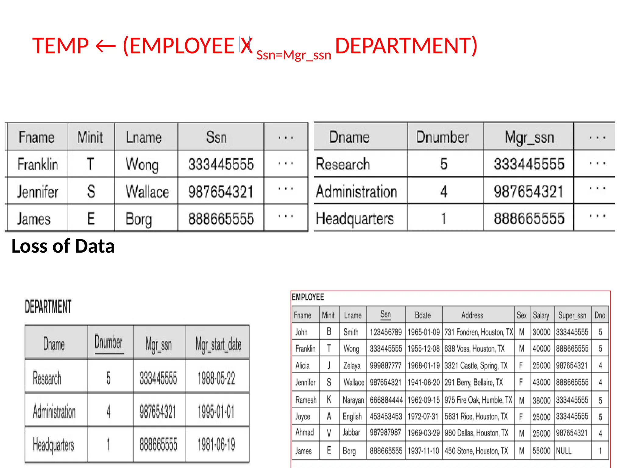This screenshot has width=624, height=468.
Task: Click the 'Bdate' column header
Action: click(x=423, y=315)
